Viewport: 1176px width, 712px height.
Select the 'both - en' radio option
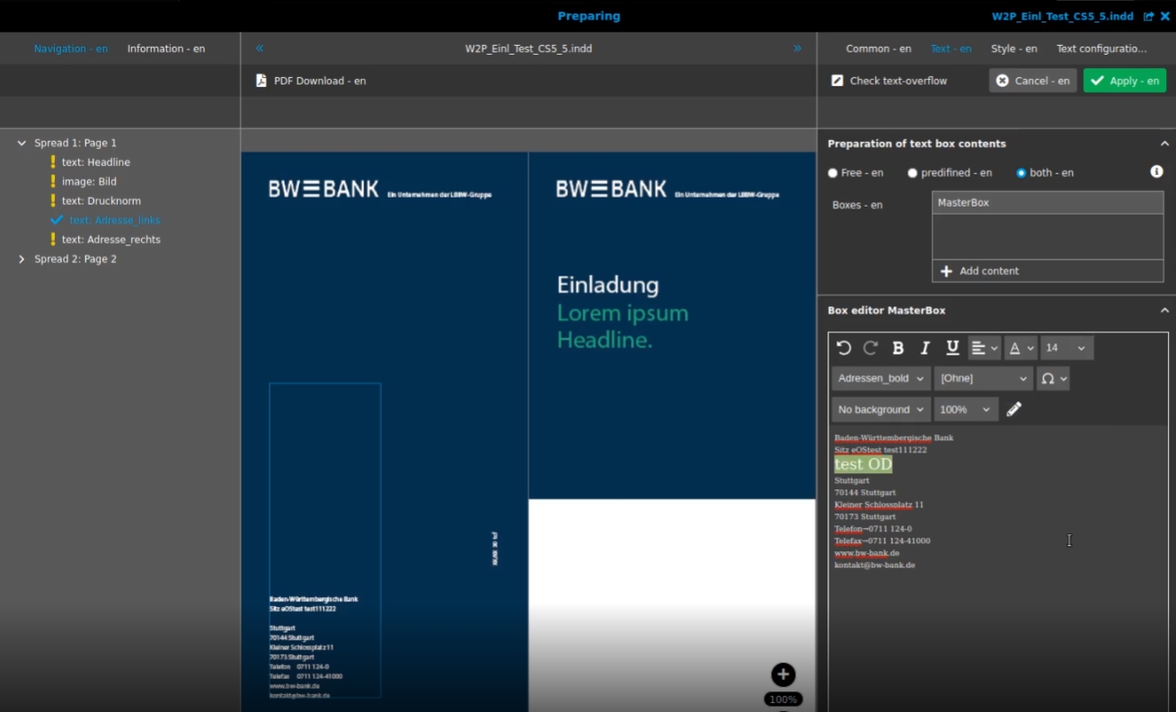(x=1021, y=173)
